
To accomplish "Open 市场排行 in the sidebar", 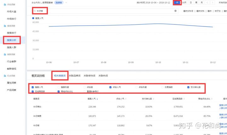I will pos(12,19).
